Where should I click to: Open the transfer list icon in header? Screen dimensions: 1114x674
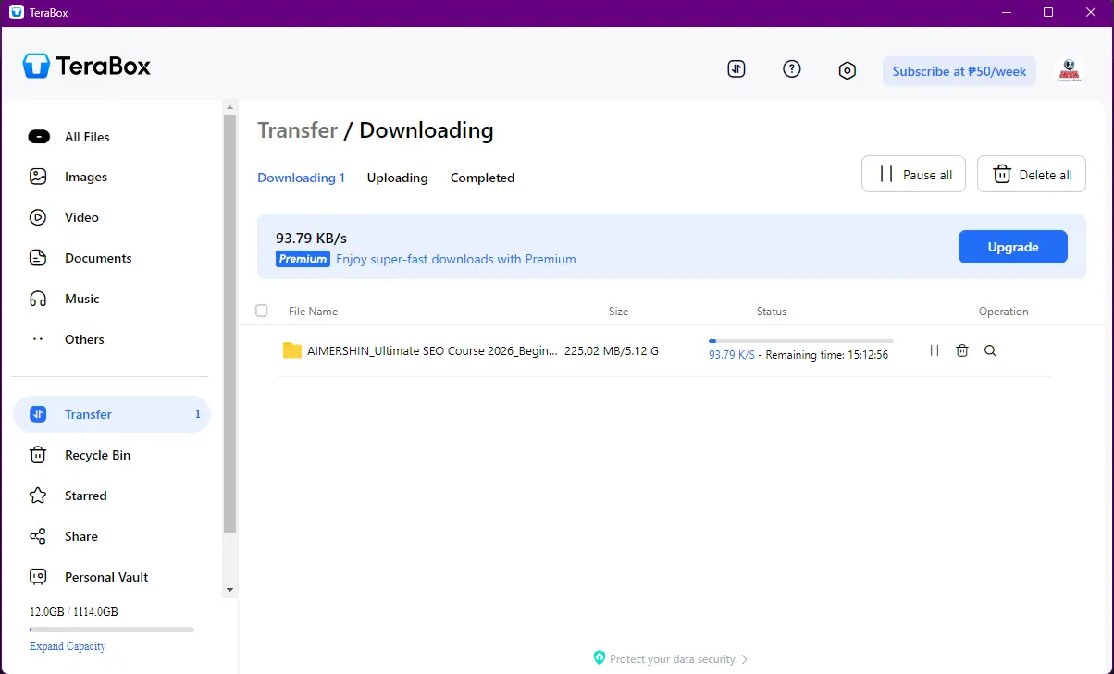pyautogui.click(x=736, y=69)
